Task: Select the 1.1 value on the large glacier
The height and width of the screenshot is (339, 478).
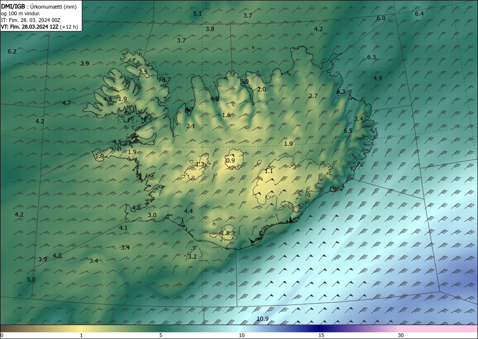Action: point(269,171)
